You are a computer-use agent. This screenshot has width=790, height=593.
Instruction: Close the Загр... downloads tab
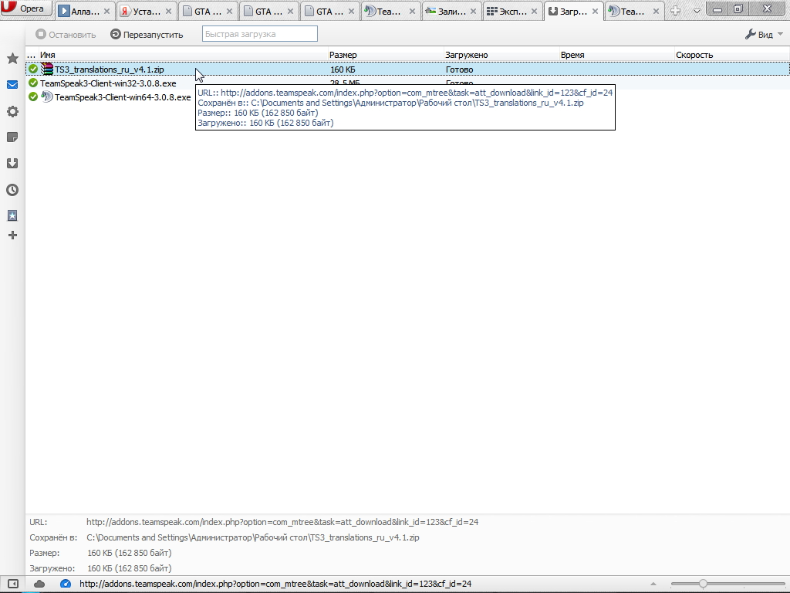[x=595, y=11]
